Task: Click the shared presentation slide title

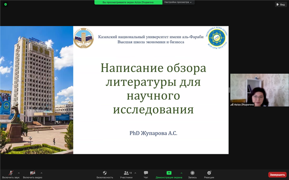Action: coord(154,89)
